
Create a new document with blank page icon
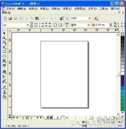(5, 18)
